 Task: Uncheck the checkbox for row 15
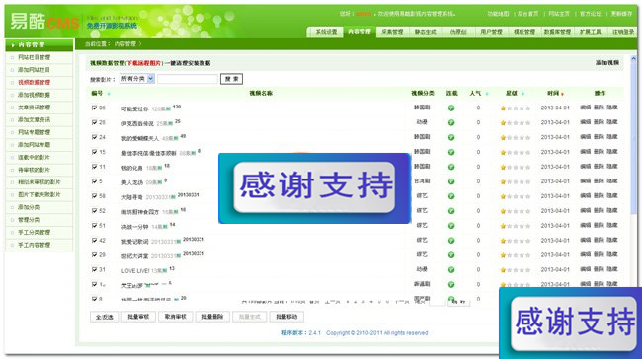[94, 152]
